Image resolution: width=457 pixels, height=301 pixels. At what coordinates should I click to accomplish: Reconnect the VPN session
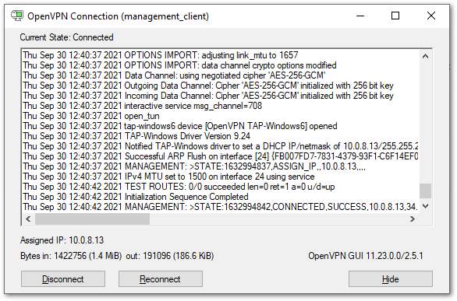(x=161, y=279)
